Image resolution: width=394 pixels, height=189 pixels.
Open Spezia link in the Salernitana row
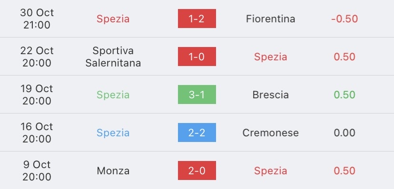(x=270, y=57)
